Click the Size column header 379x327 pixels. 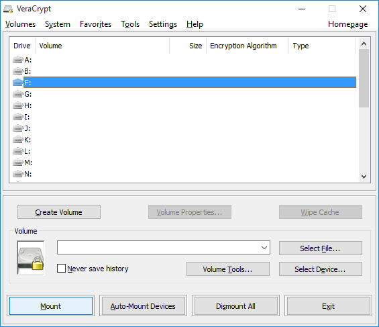click(188, 46)
